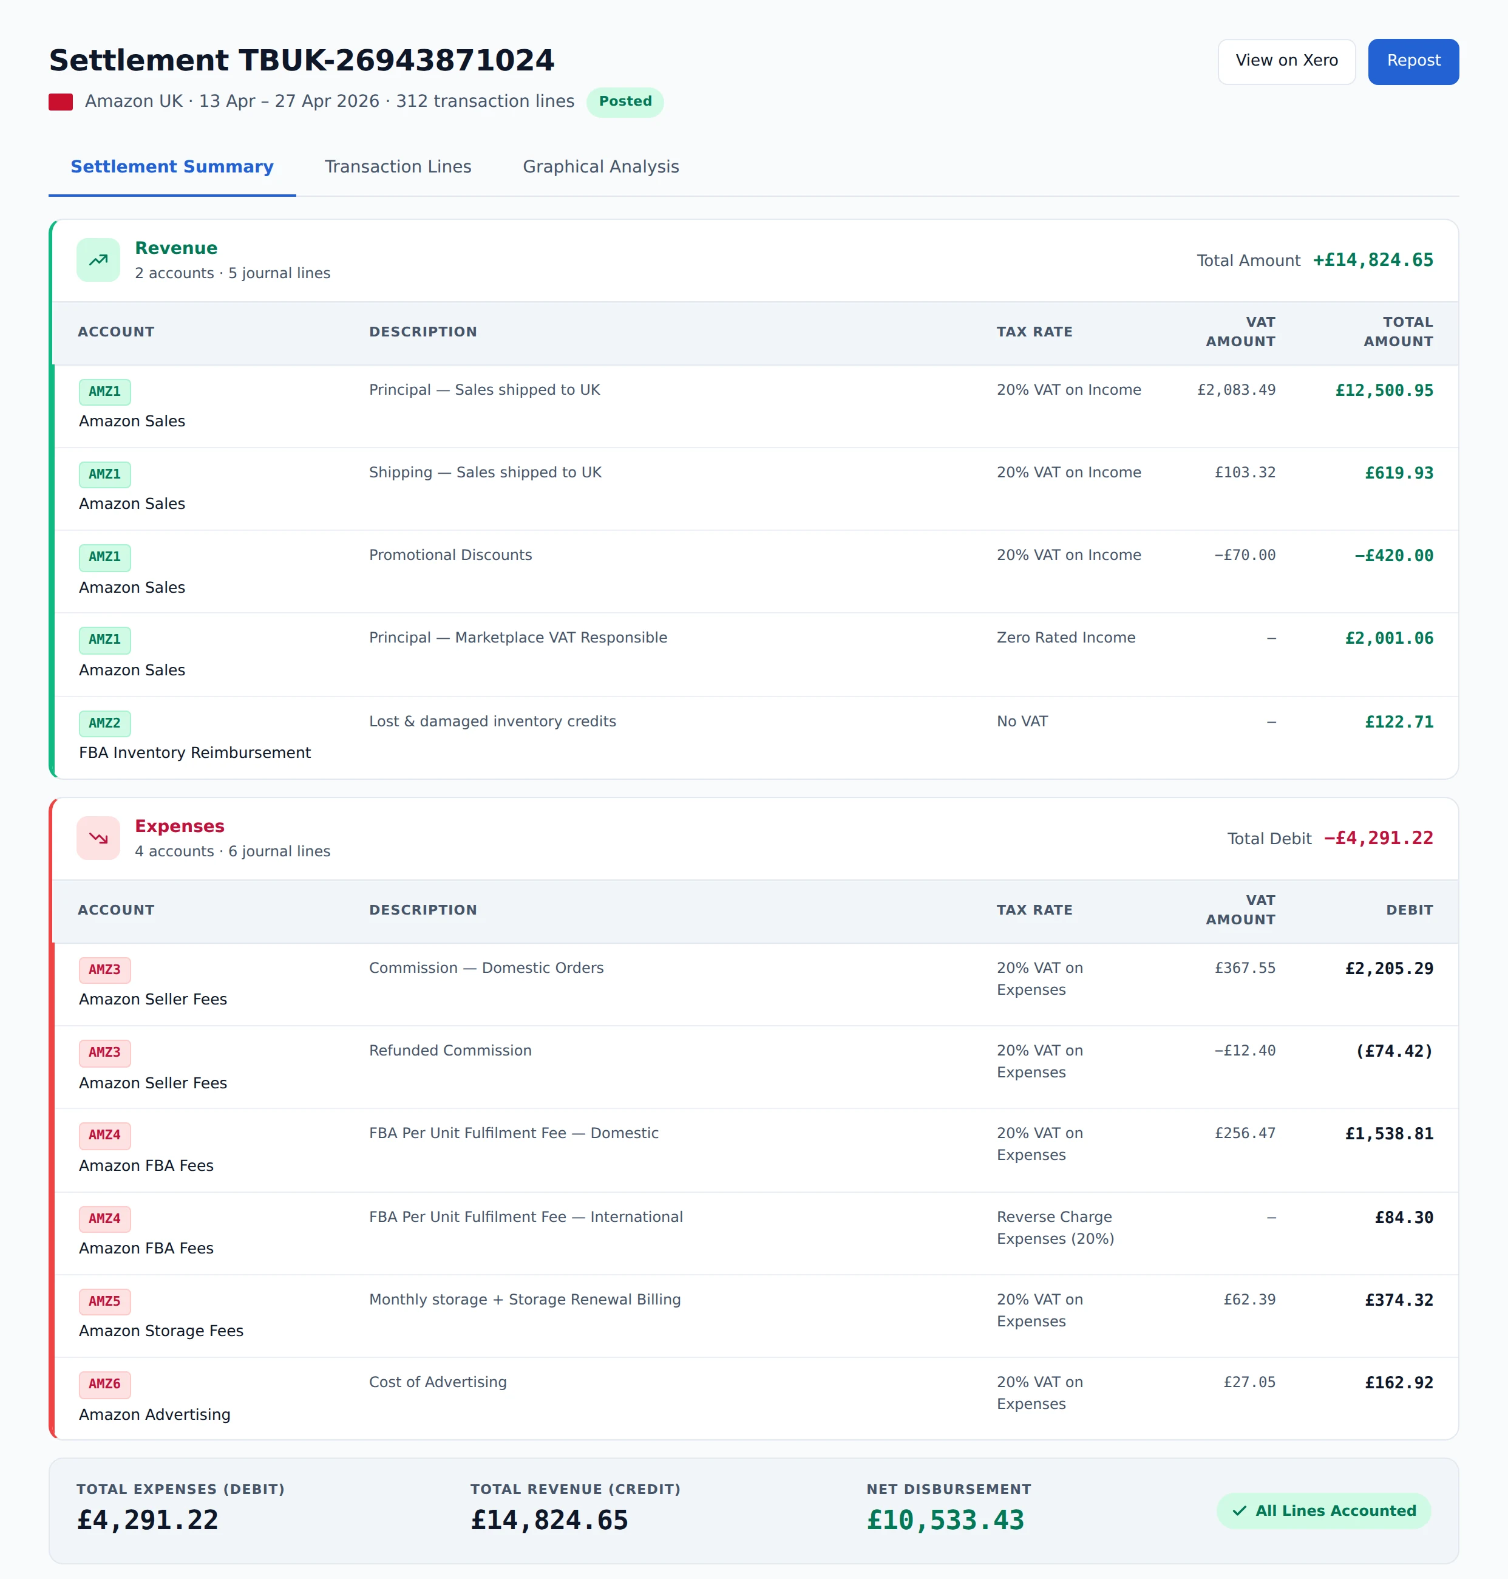Click the Expenses trending-down icon
Image resolution: width=1508 pixels, height=1579 pixels.
coord(98,837)
